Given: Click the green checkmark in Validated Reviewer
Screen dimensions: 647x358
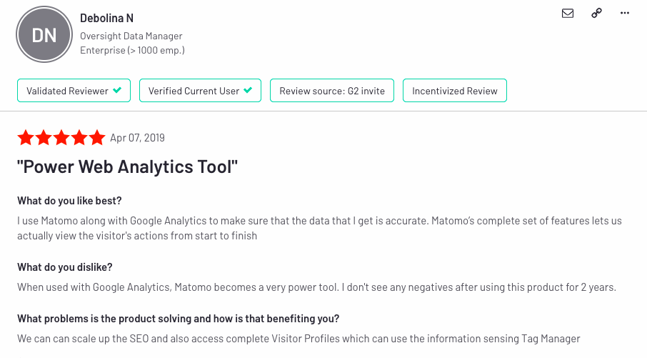Looking at the screenshot, I should point(117,91).
